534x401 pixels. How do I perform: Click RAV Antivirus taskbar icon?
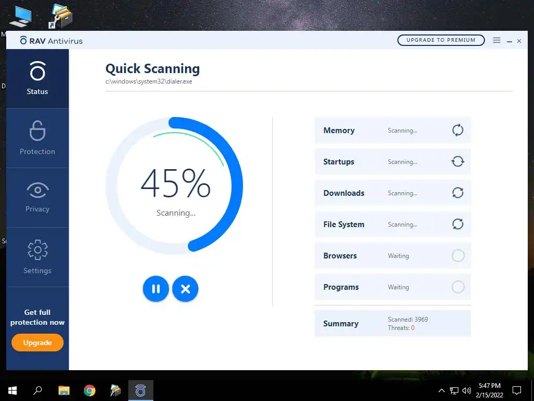141,391
